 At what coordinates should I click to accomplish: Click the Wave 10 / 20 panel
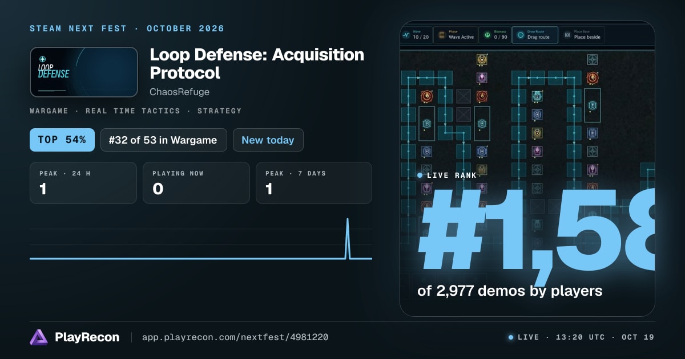coord(416,35)
